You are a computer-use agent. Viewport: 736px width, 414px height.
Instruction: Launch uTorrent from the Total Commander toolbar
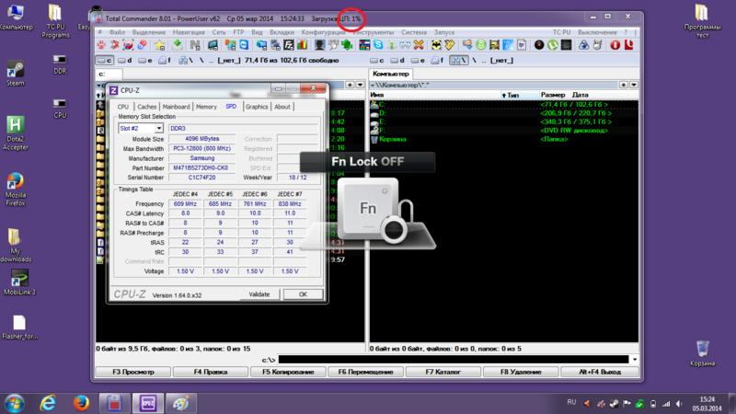click(x=553, y=45)
